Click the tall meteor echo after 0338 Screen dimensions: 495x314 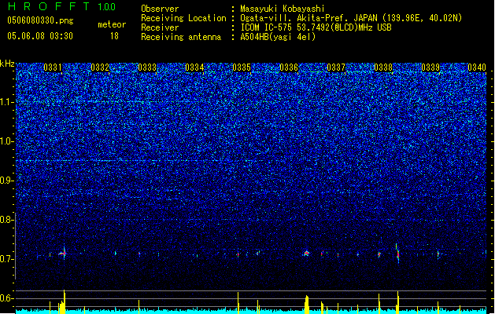(397, 253)
